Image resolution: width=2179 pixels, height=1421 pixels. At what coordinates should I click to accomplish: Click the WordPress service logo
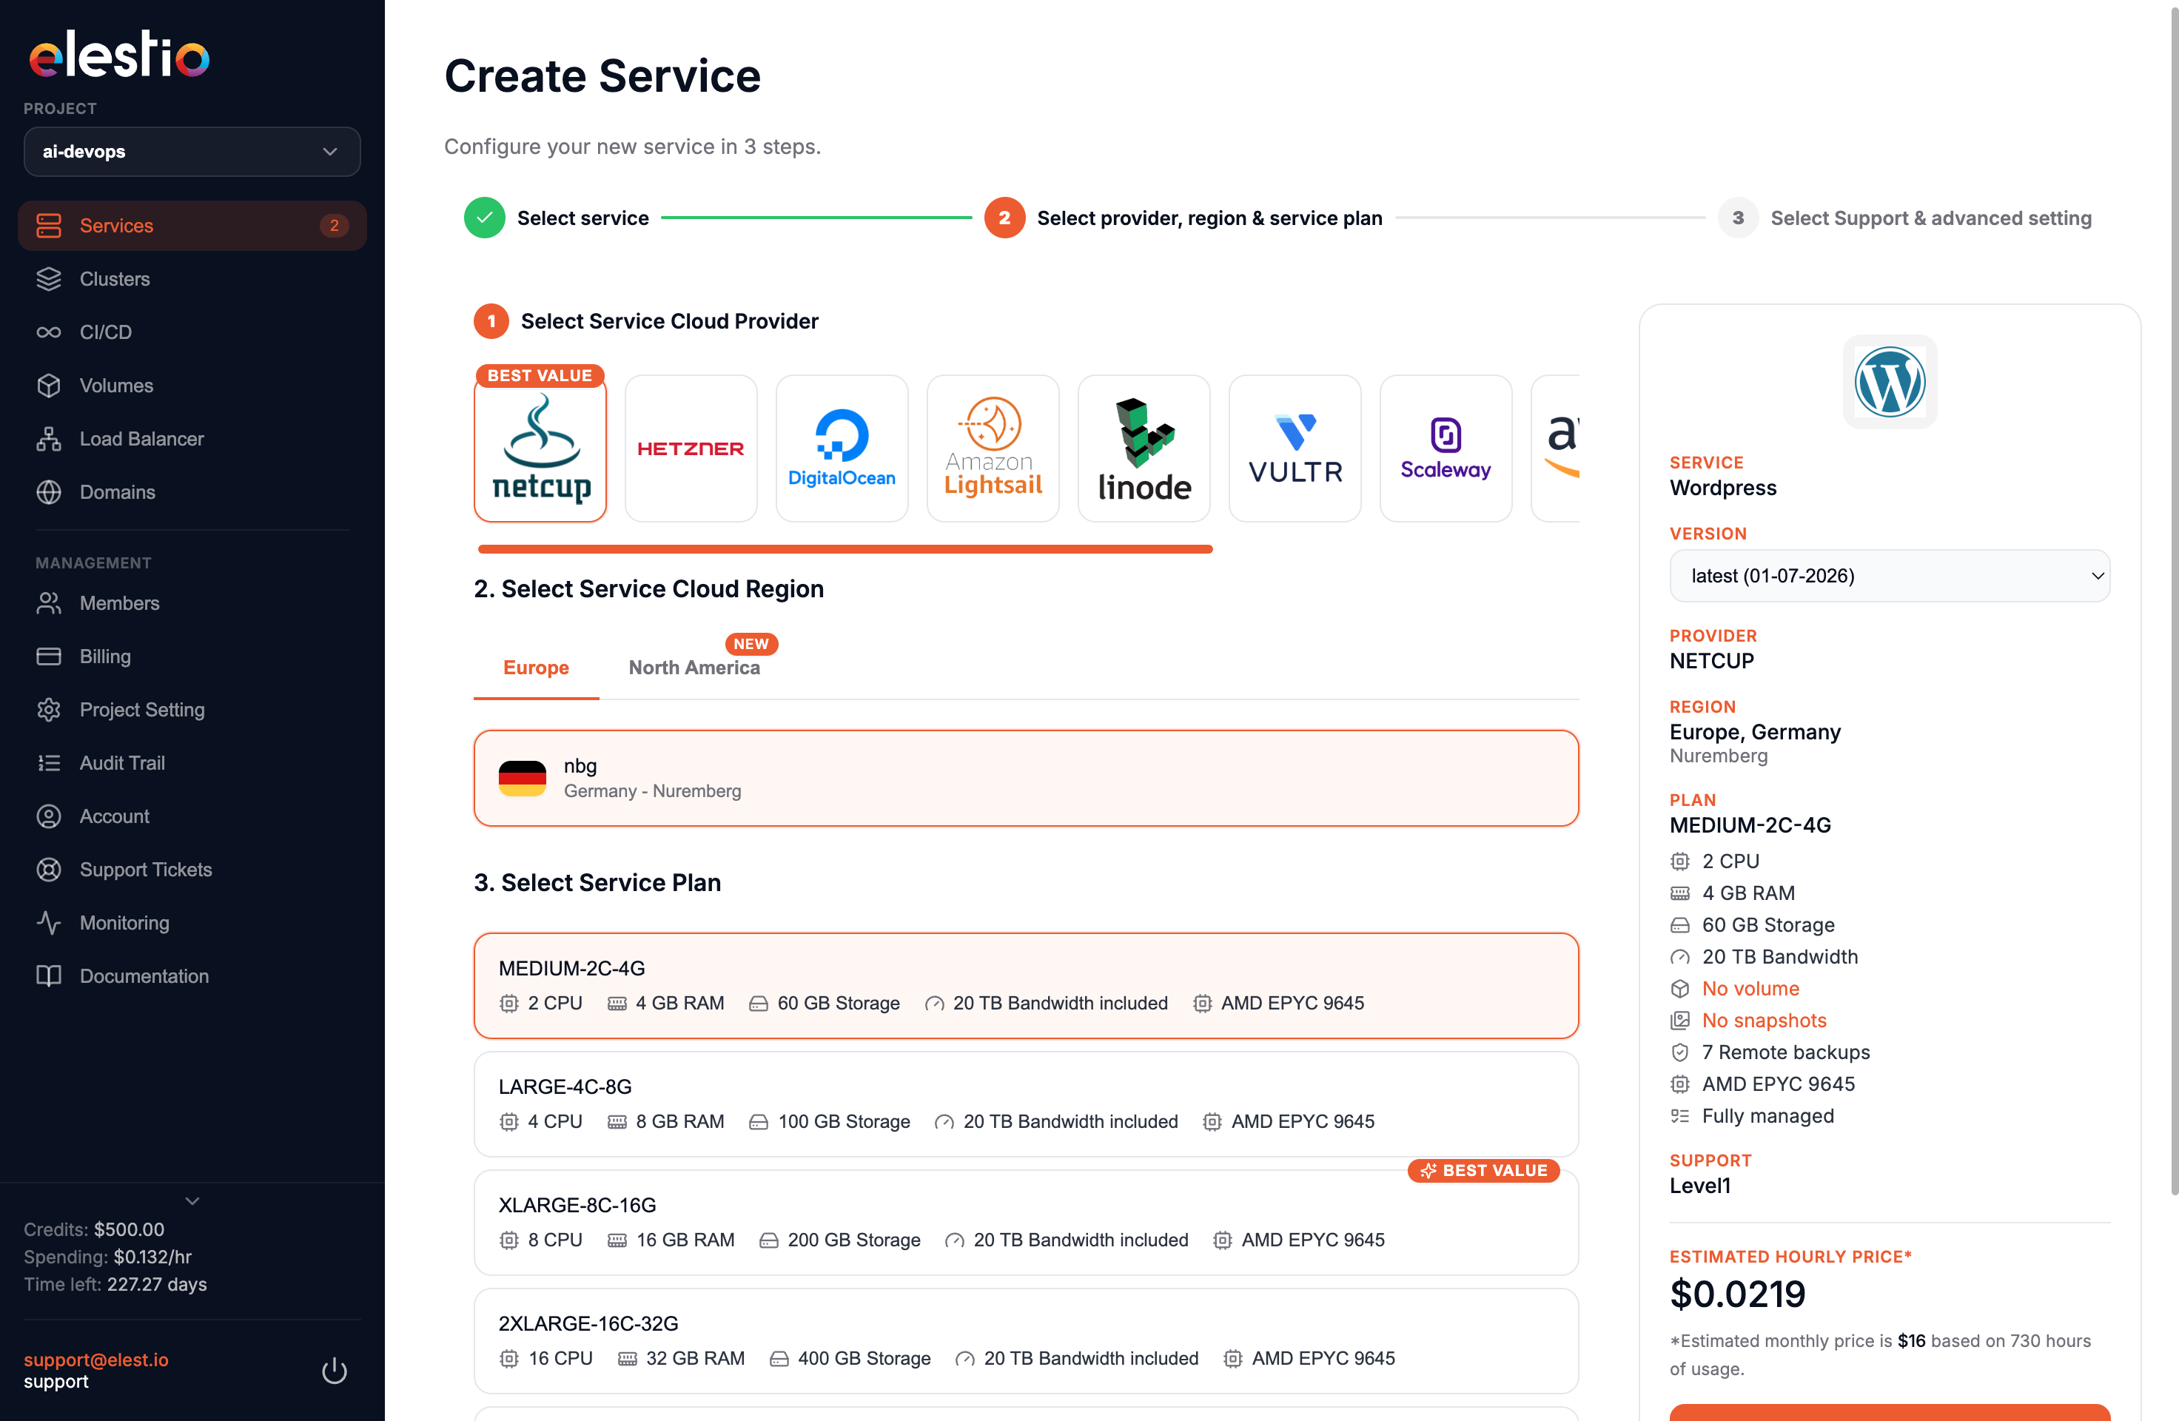1890,382
